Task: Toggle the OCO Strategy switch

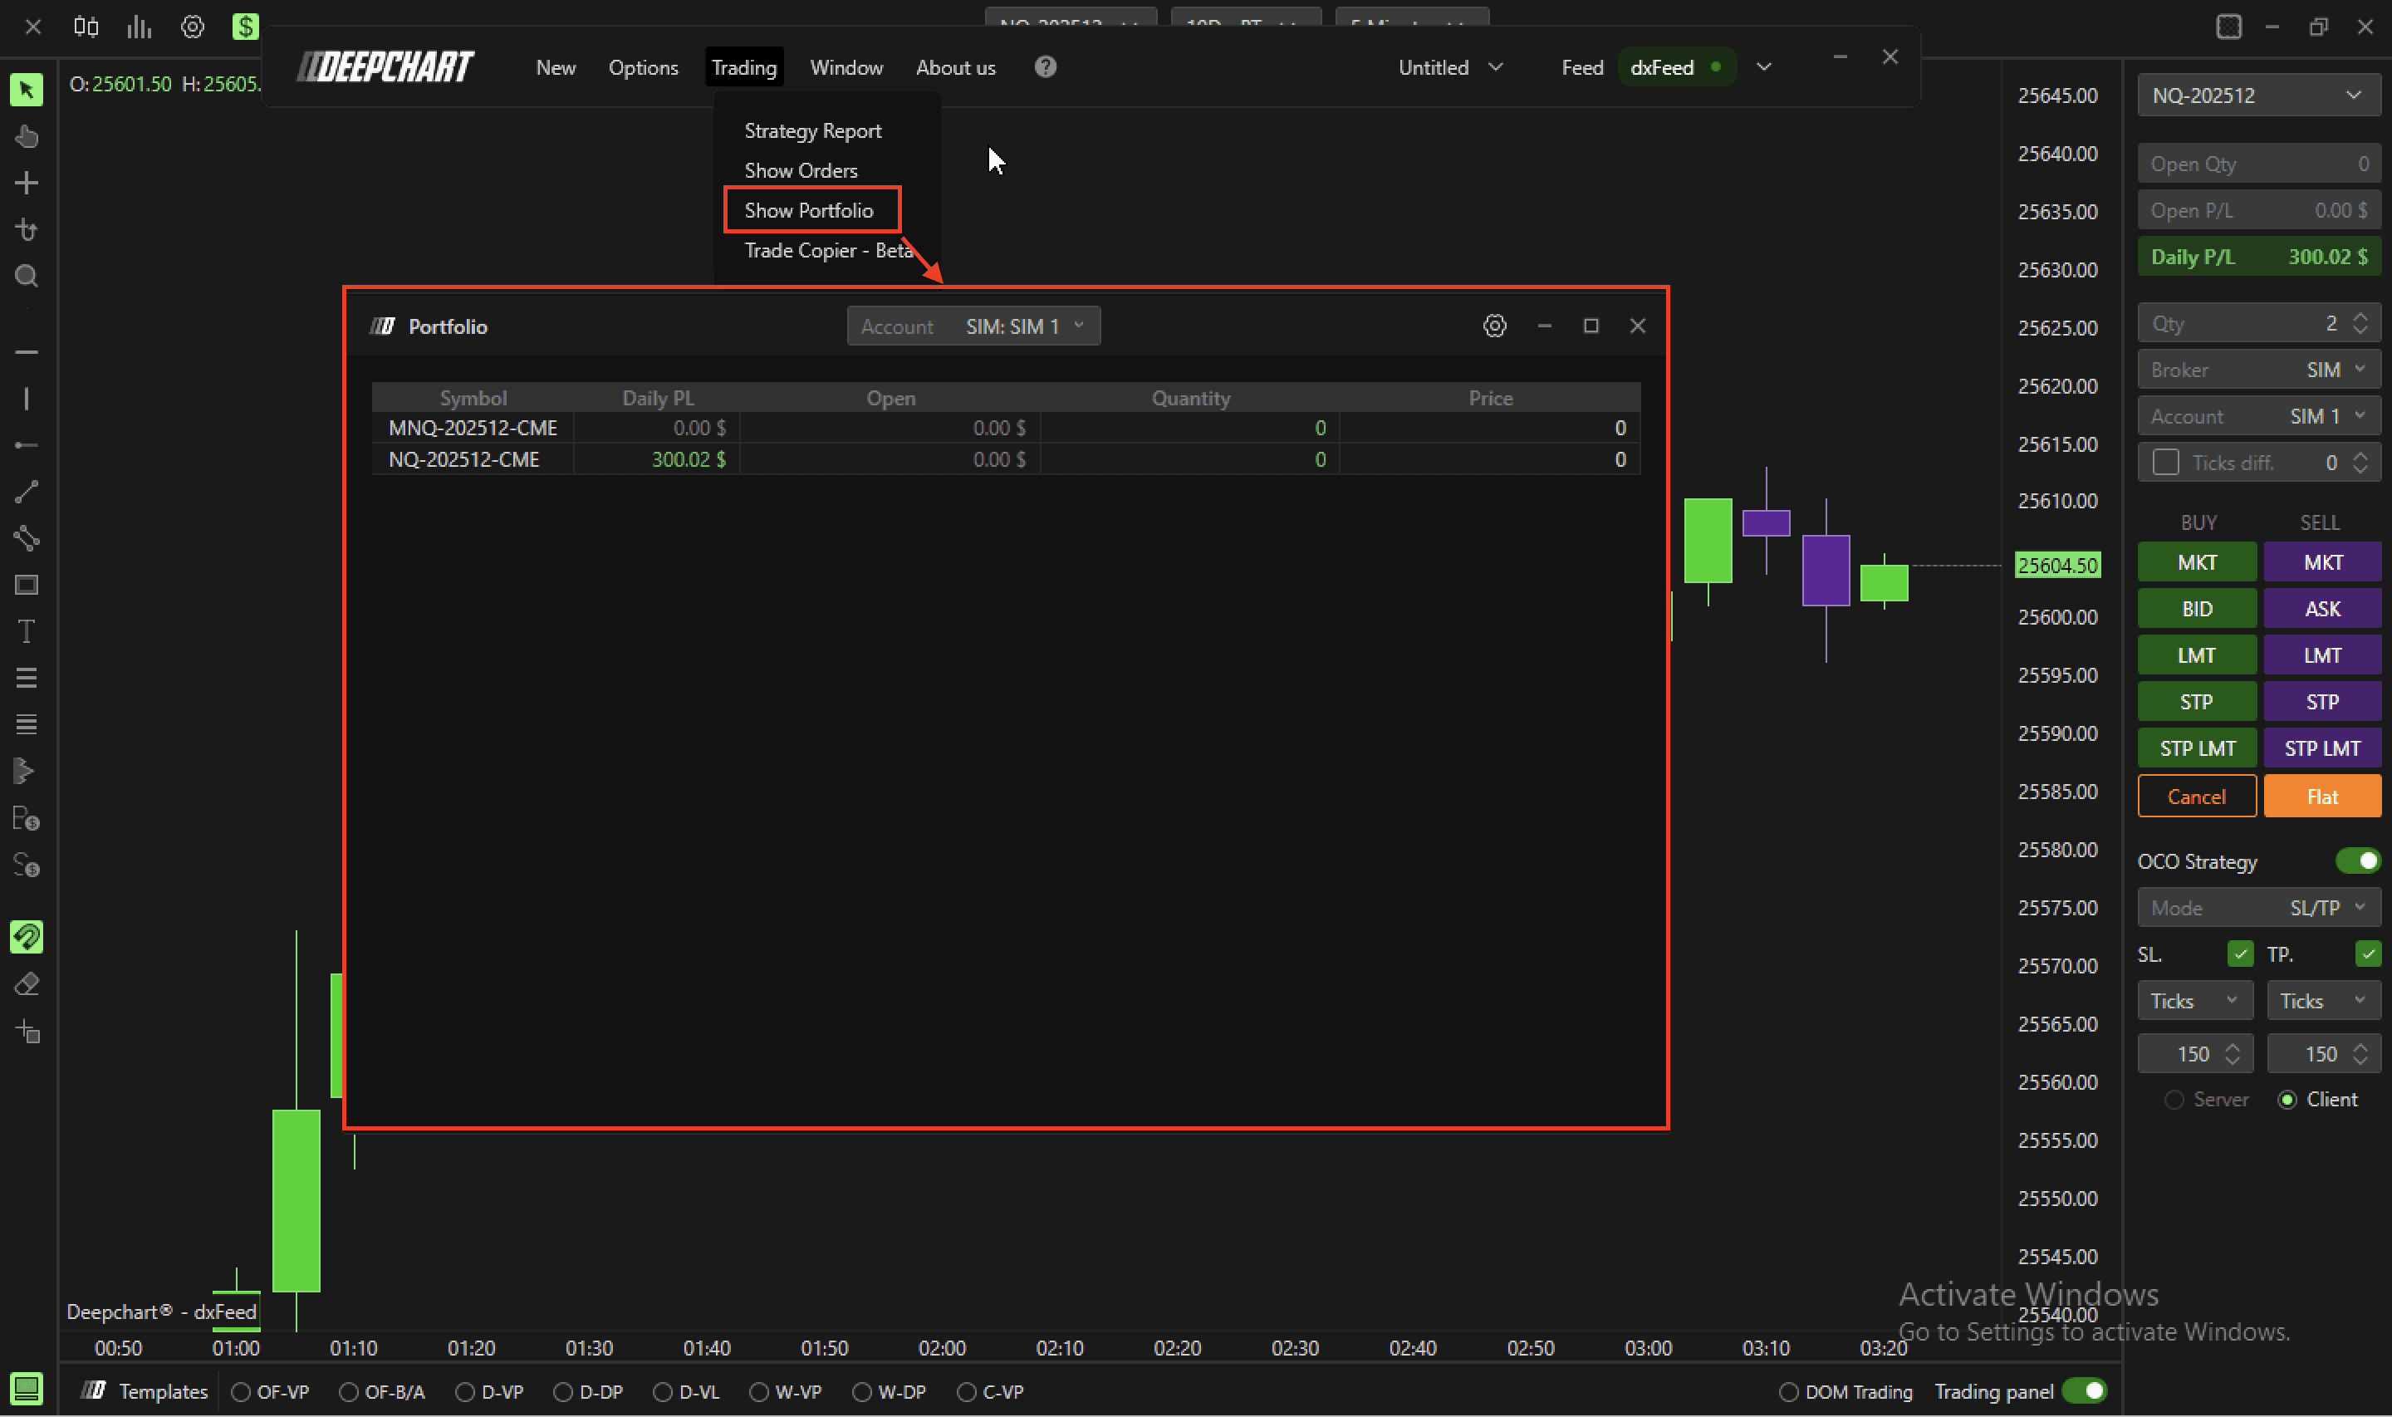Action: 2358,861
